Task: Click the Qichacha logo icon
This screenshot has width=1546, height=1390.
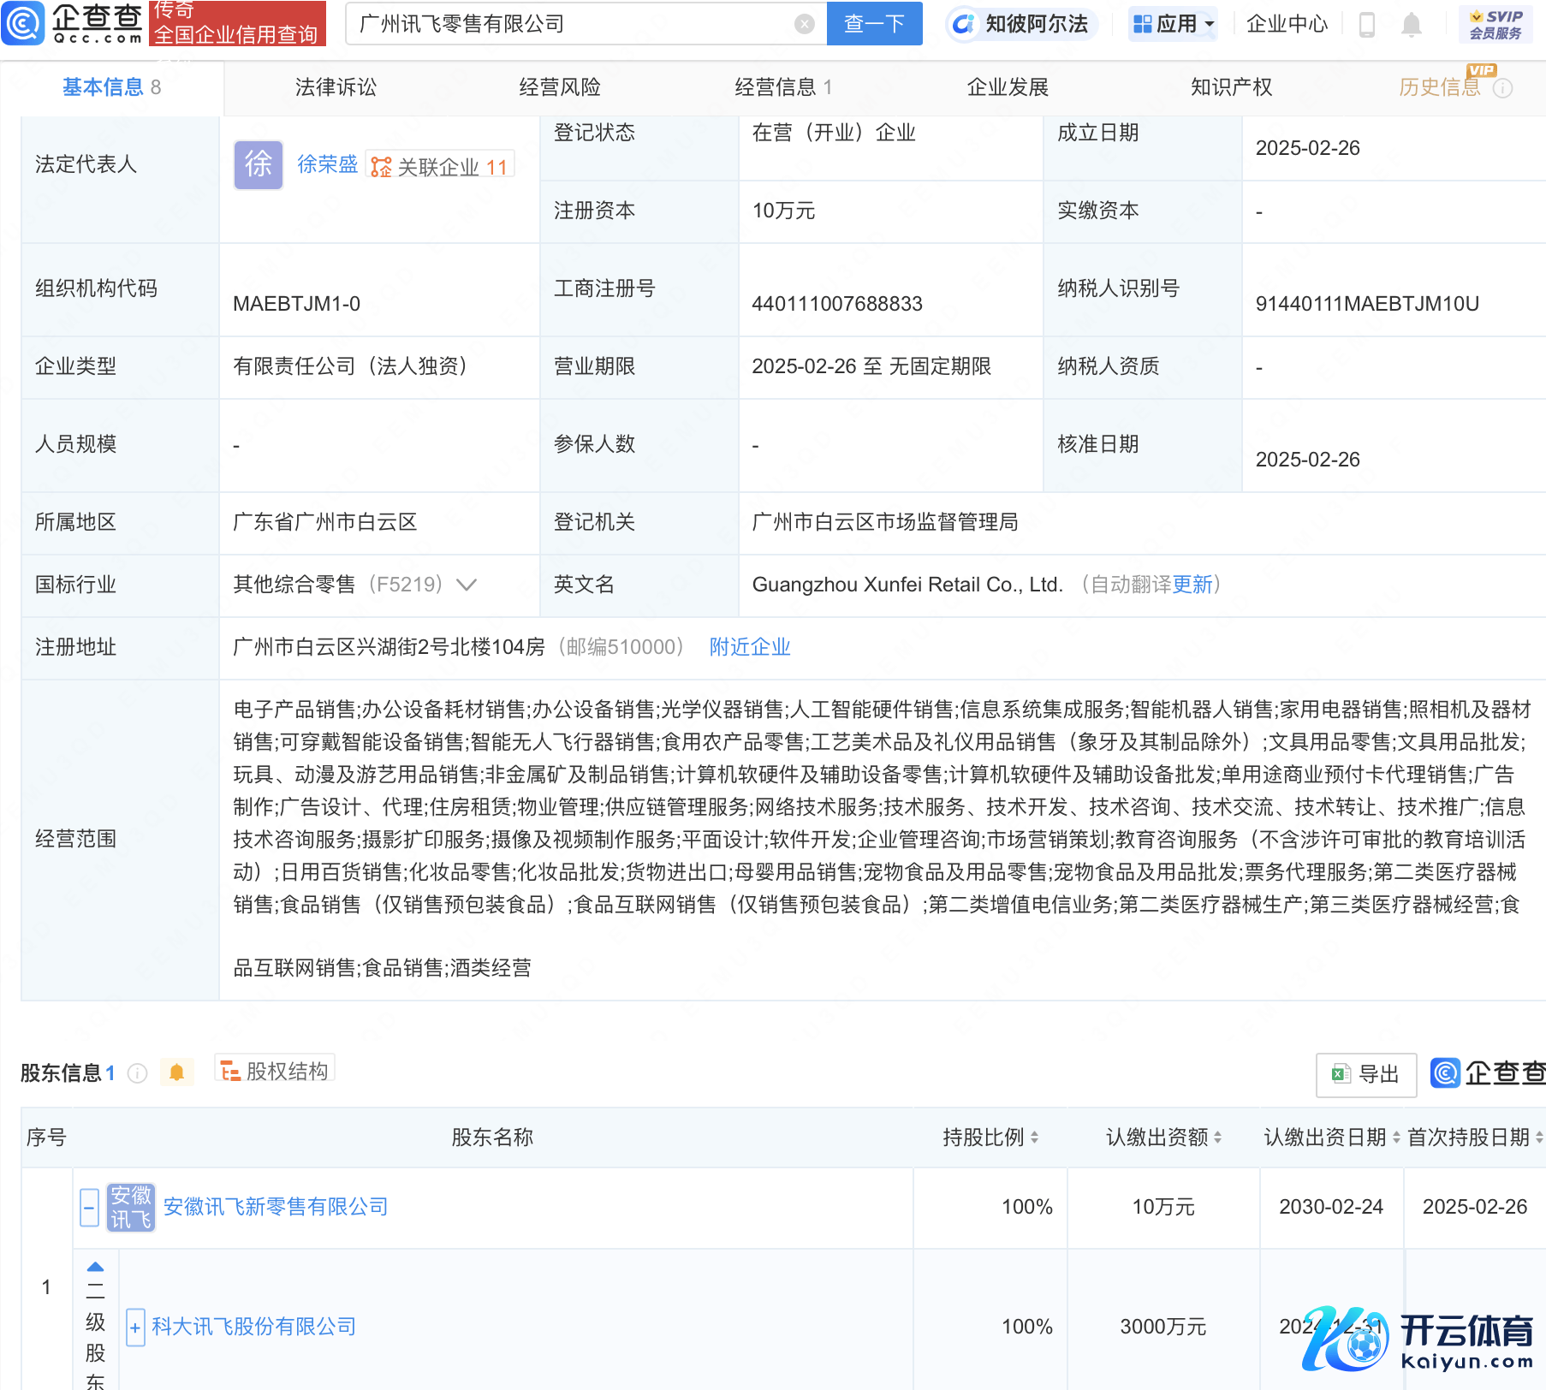Action: [x=23, y=23]
